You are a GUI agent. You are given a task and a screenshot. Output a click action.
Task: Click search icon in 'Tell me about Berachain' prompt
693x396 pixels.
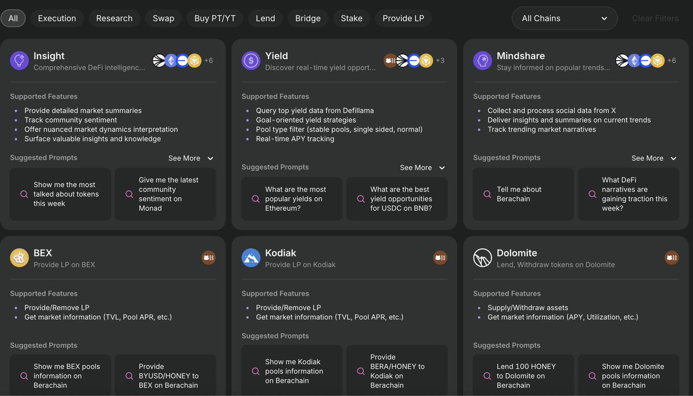(487, 194)
